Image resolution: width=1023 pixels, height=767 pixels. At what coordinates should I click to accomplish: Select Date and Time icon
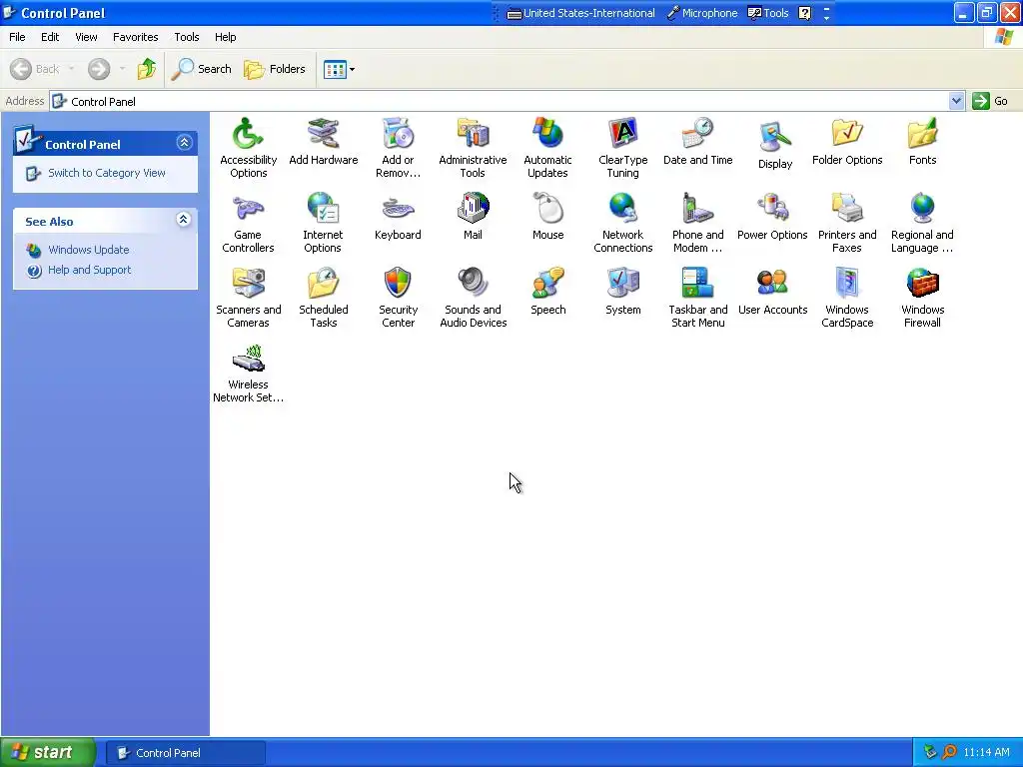[697, 135]
